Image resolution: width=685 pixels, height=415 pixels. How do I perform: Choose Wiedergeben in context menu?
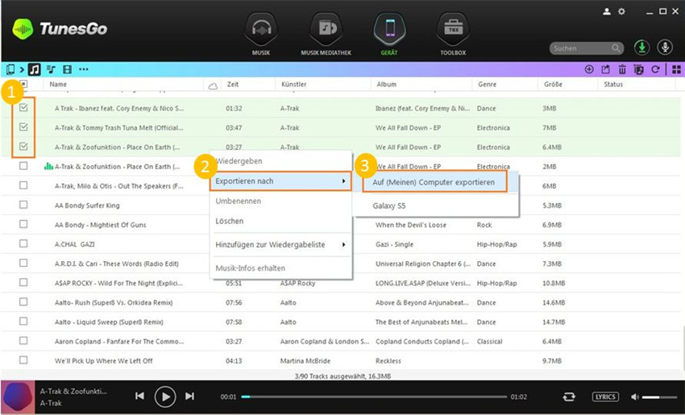click(280, 161)
